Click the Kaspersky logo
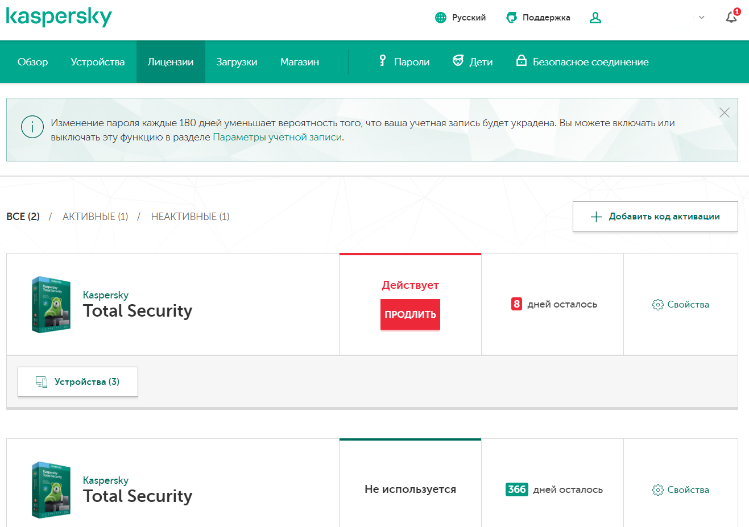 tap(59, 16)
